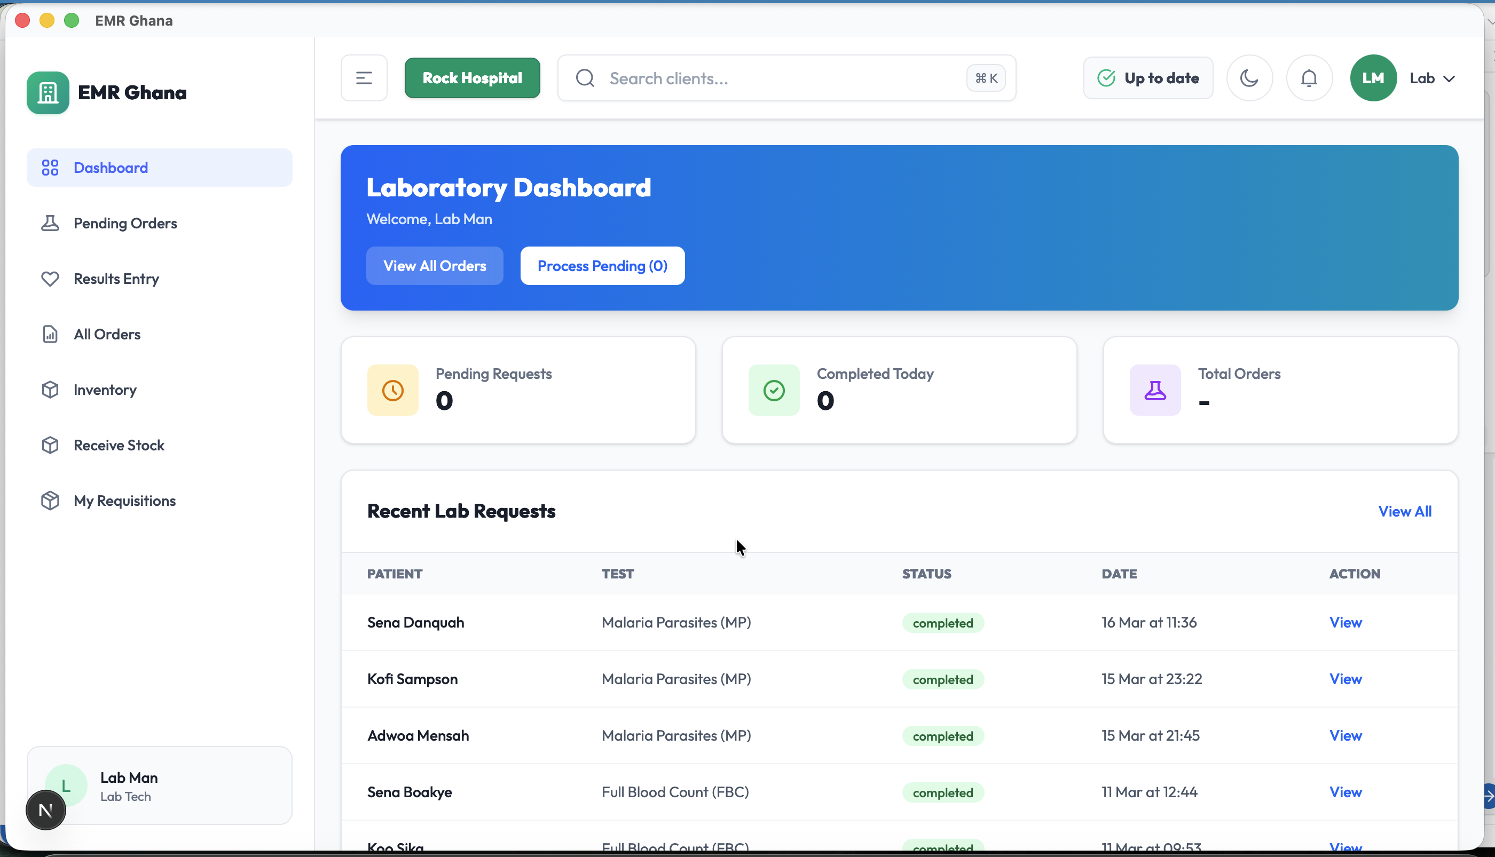Open My Requisitions from the sidebar

(125, 501)
